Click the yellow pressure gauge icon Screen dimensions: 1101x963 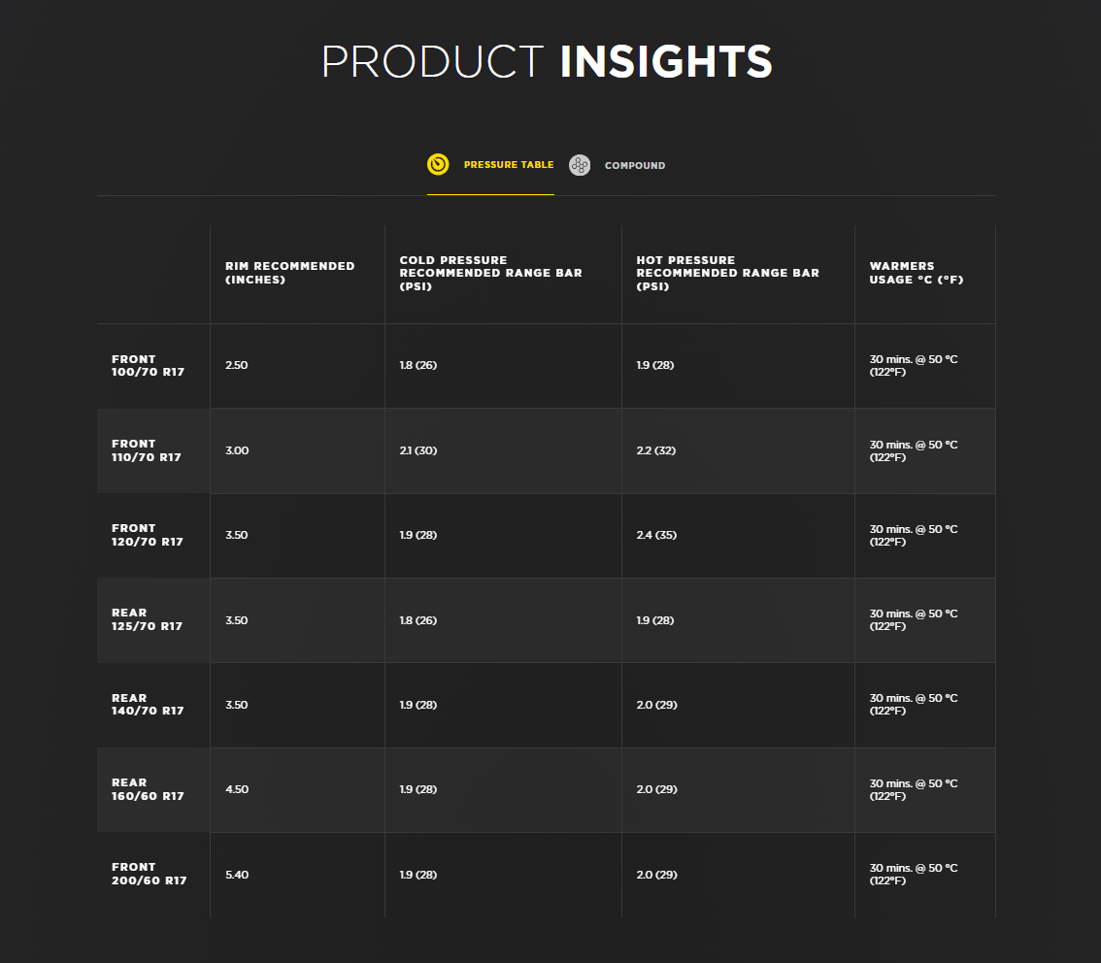[x=438, y=164]
